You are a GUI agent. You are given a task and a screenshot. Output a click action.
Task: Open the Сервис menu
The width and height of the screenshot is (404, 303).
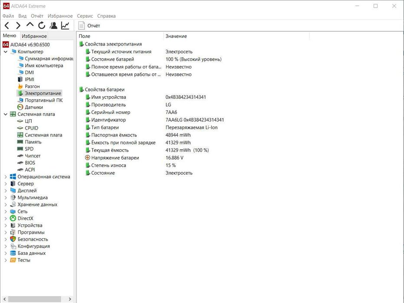point(85,16)
